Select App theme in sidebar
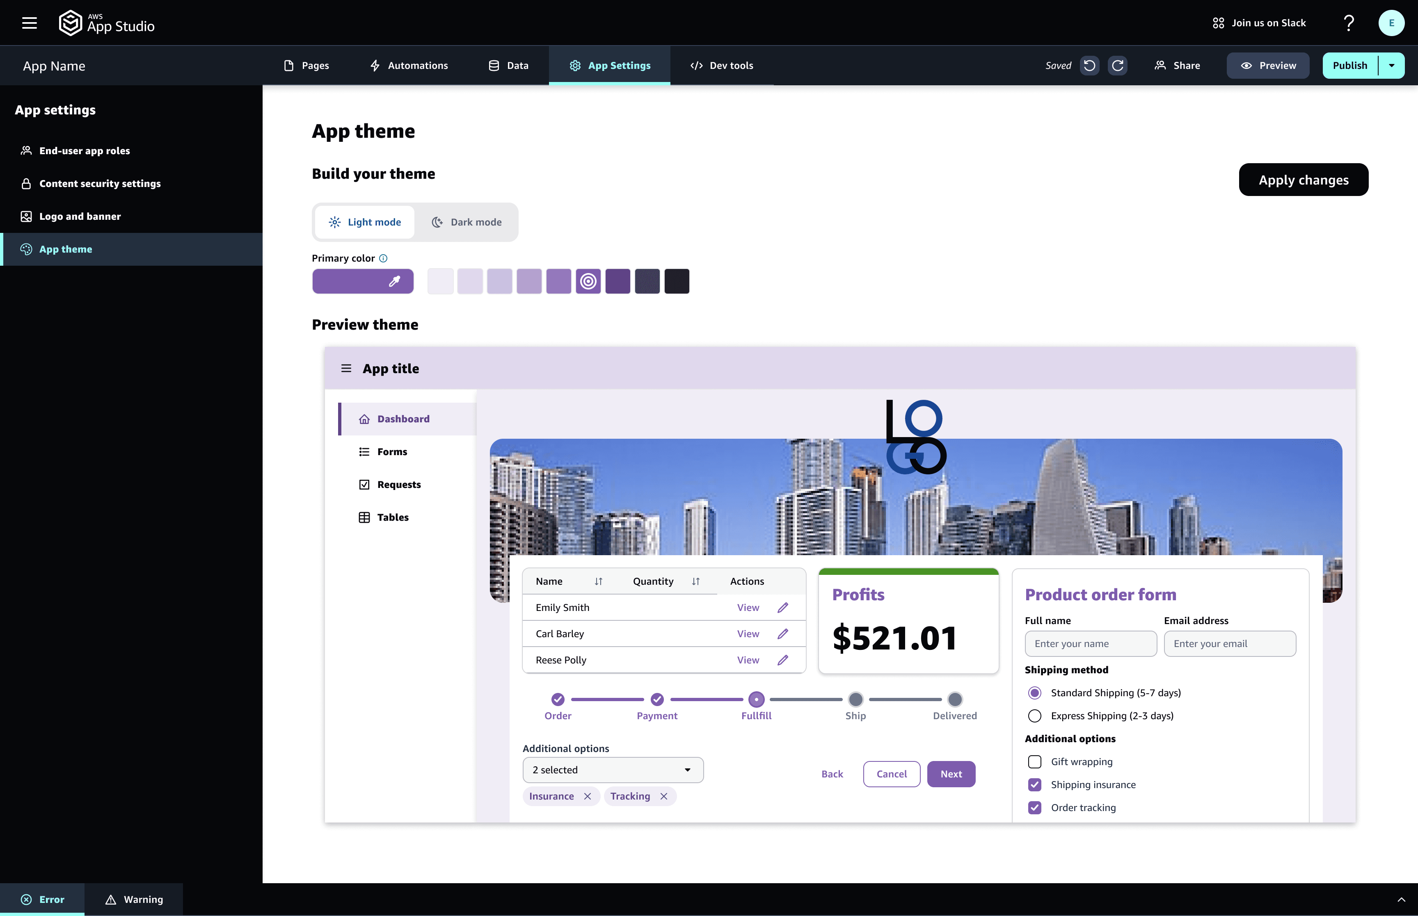Viewport: 1418px width, 916px height. [x=131, y=249]
